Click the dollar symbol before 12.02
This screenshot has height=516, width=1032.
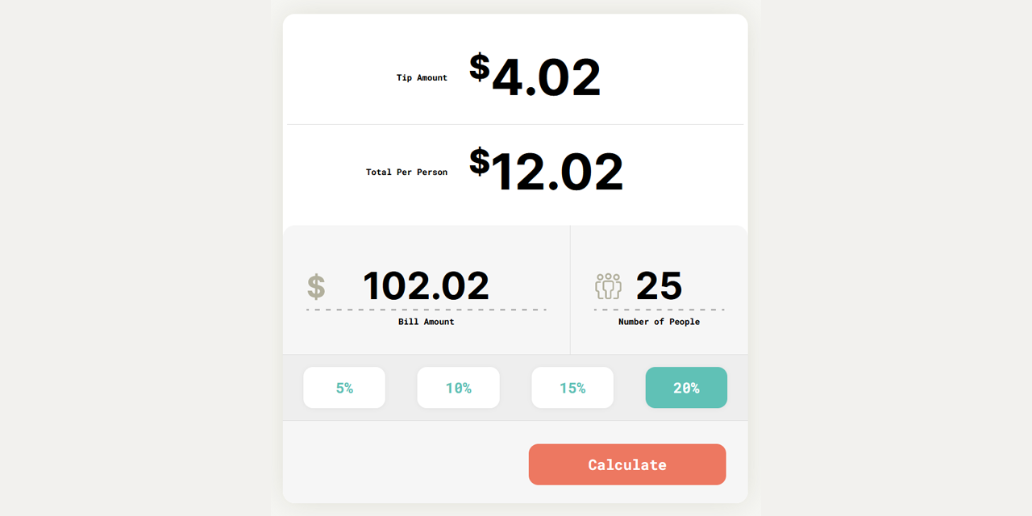click(479, 161)
